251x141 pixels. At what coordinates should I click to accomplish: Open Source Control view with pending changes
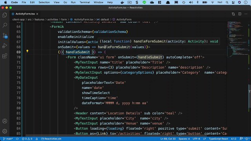[5, 36]
